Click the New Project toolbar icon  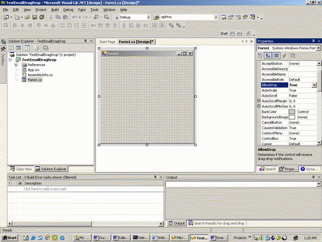(x=6, y=17)
